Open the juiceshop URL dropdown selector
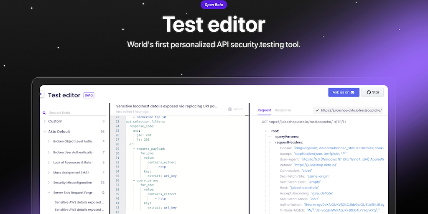428x214 pixels. (348, 110)
